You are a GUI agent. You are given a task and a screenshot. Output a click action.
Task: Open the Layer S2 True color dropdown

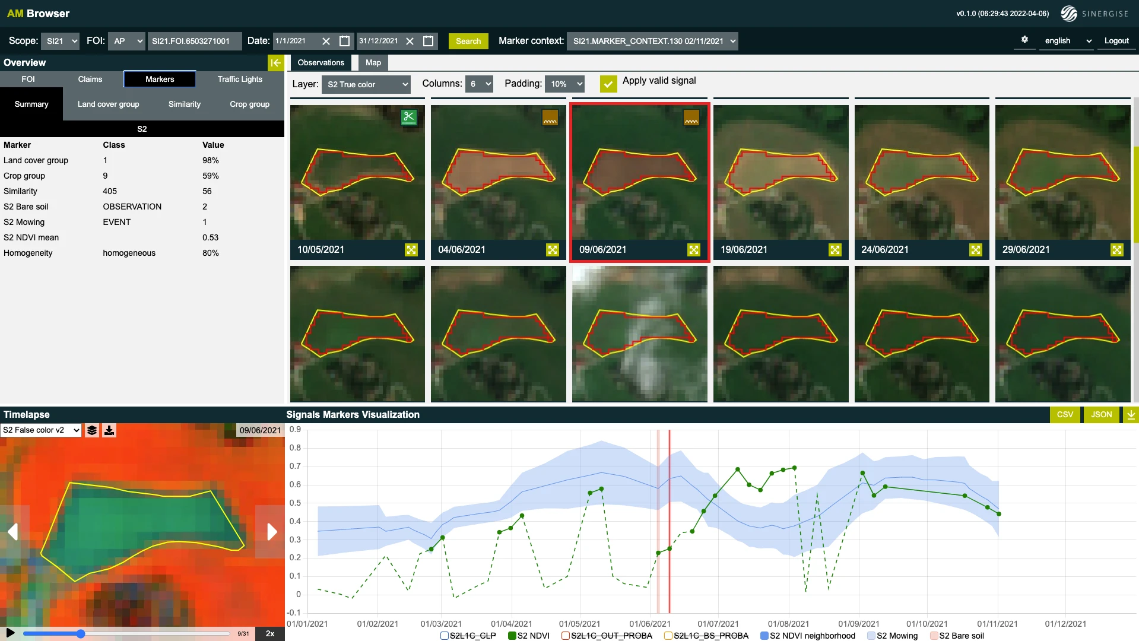pos(366,84)
